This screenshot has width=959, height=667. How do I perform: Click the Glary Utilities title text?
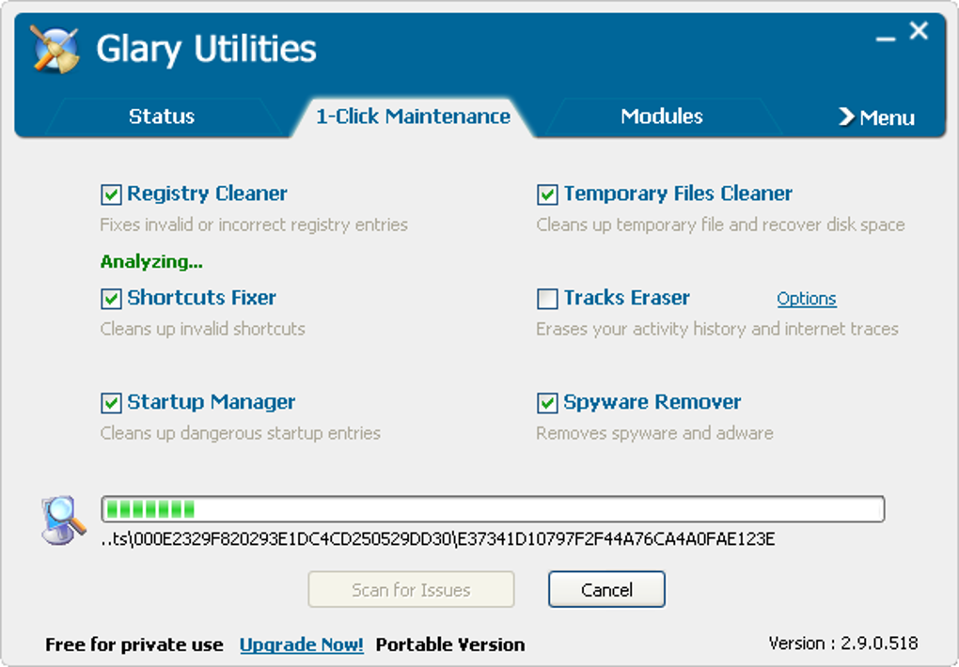click(206, 49)
